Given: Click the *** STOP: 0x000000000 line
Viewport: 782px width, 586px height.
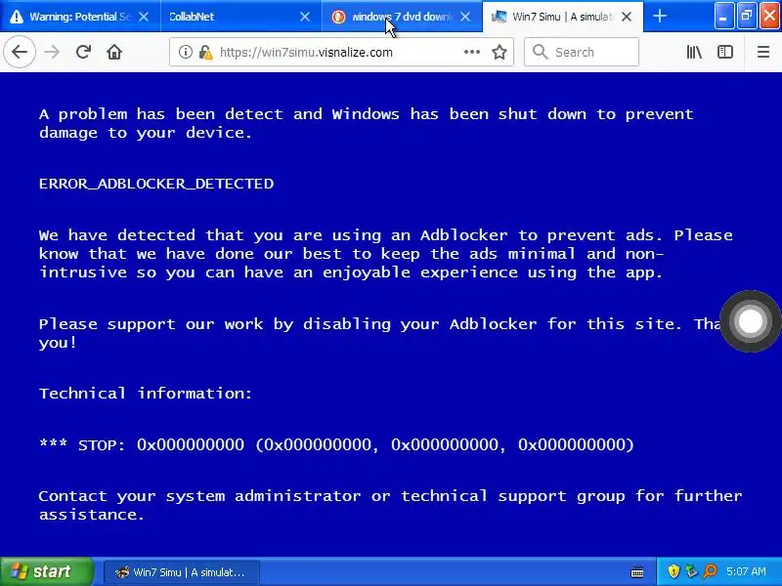Looking at the screenshot, I should point(336,444).
